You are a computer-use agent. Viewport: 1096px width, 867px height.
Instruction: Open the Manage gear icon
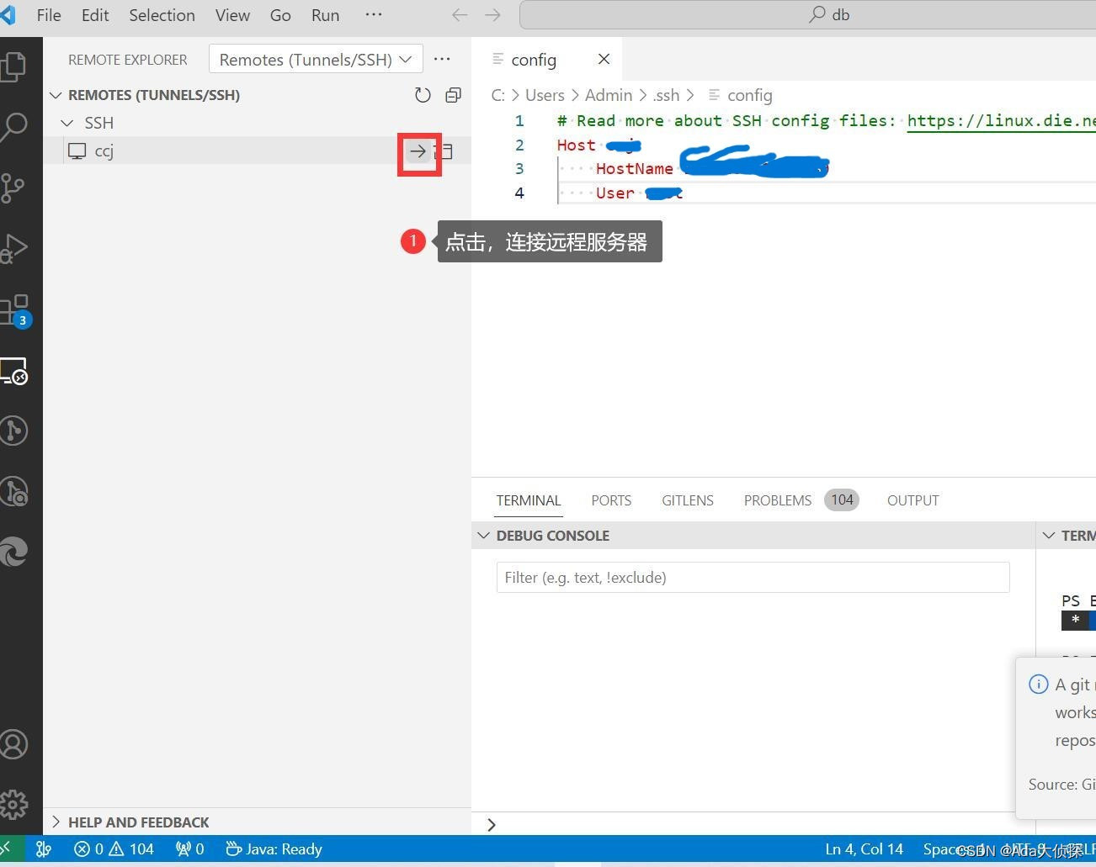point(13,805)
